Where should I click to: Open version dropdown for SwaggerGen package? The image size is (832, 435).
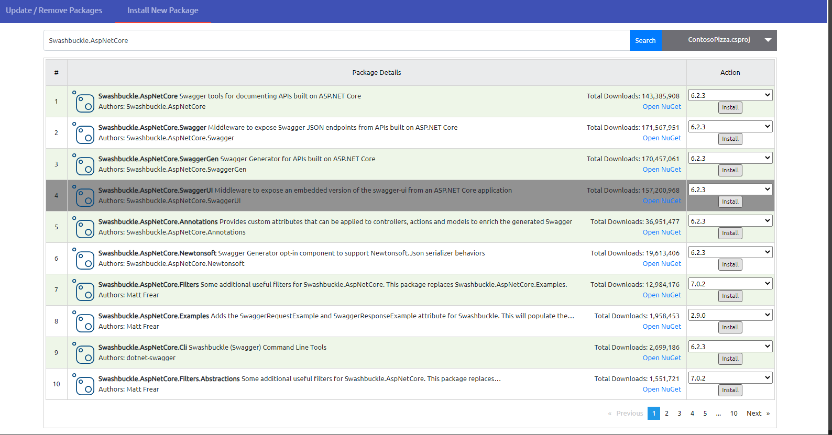730,158
